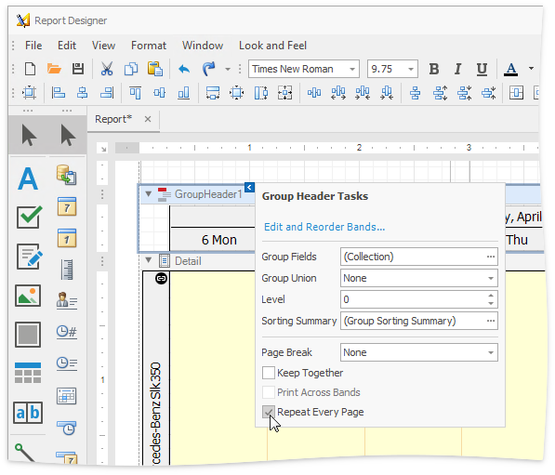555x475 pixels.
Task: Toggle bold formatting
Action: (x=434, y=69)
